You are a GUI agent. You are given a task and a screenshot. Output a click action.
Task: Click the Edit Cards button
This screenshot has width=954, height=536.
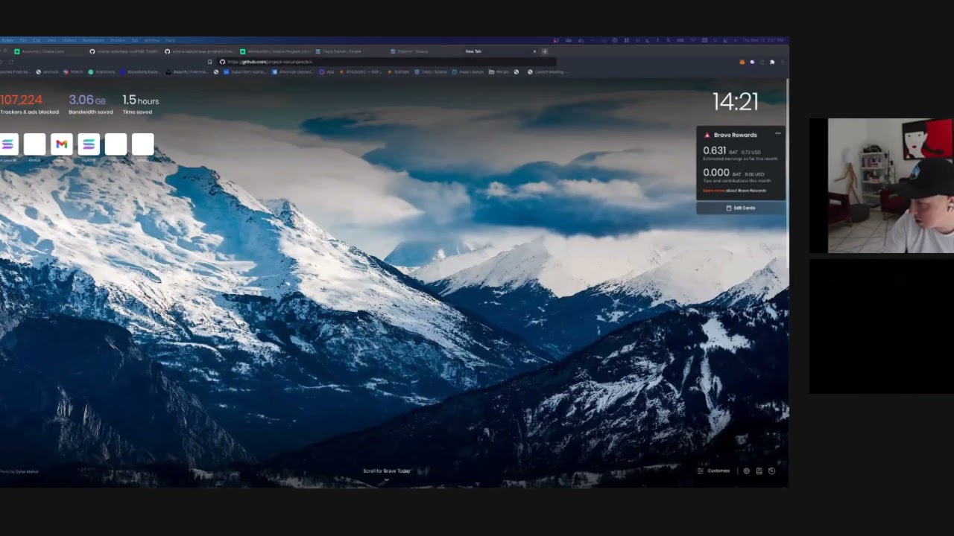(741, 208)
